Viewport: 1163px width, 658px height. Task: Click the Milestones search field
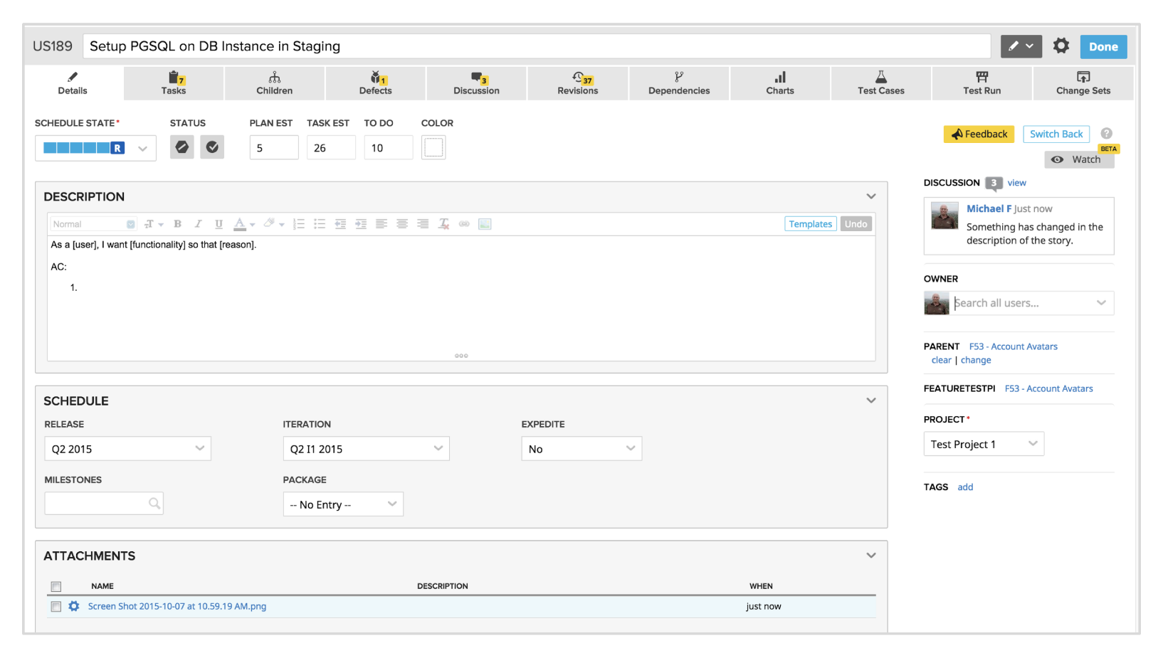[96, 504]
